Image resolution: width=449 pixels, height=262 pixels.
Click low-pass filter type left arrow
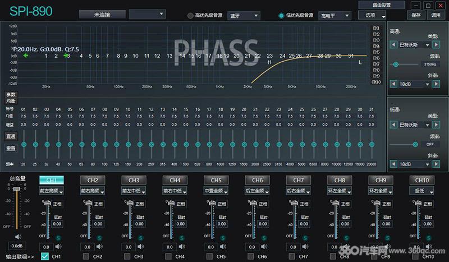[x=393, y=125]
